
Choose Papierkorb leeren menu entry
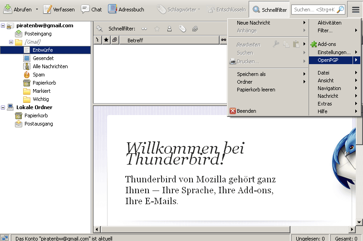268,90
